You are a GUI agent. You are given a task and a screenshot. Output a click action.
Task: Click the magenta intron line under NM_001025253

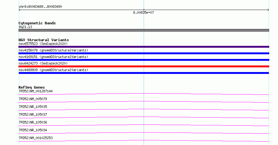tap(144, 141)
